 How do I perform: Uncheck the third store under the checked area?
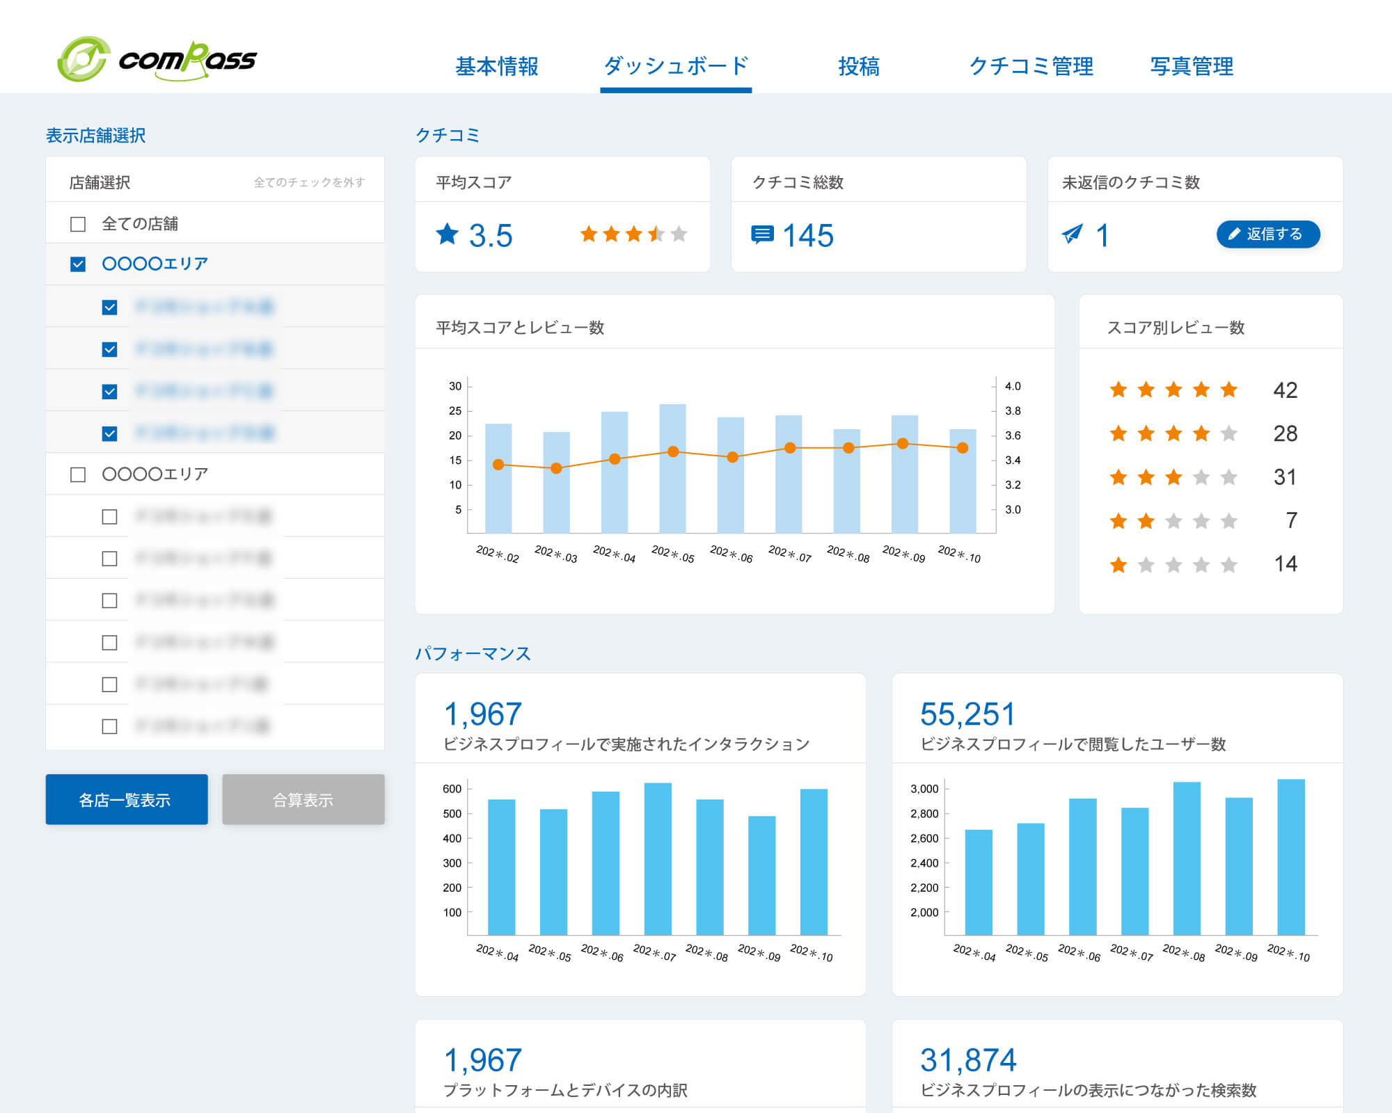(x=109, y=392)
